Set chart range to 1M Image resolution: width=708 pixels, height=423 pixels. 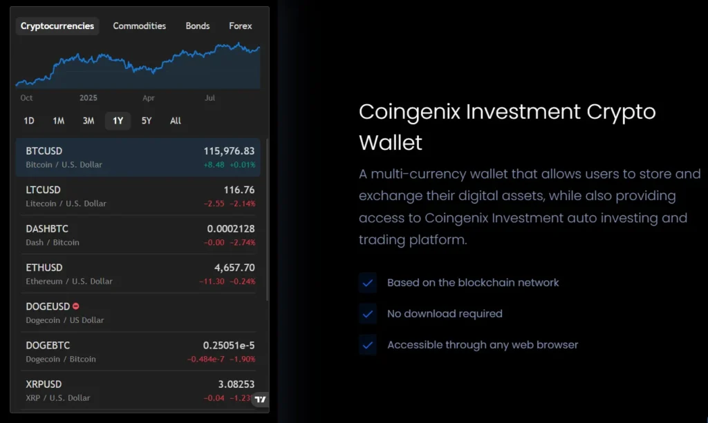coord(59,121)
